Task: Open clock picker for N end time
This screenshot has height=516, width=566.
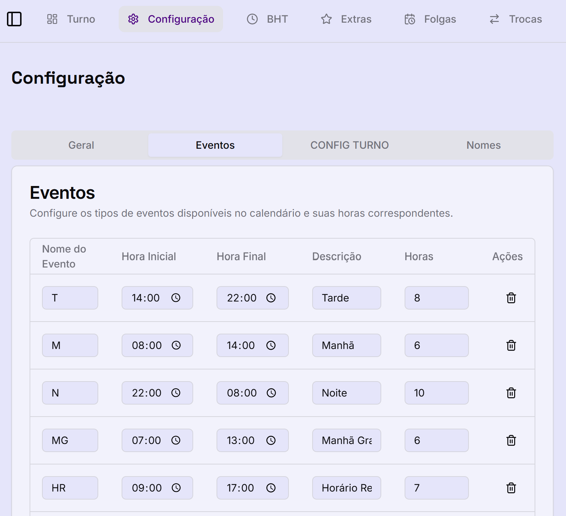Action: click(x=271, y=393)
